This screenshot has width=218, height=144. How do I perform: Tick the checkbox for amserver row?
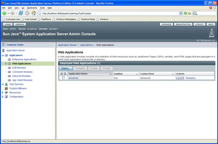[63, 78]
